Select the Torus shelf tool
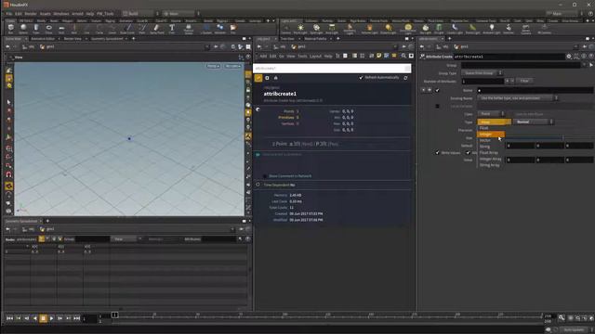Screen dimensions: 595x334 pos(49,29)
